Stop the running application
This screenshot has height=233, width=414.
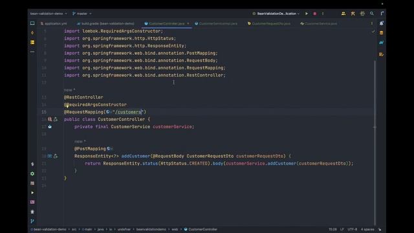(x=315, y=14)
